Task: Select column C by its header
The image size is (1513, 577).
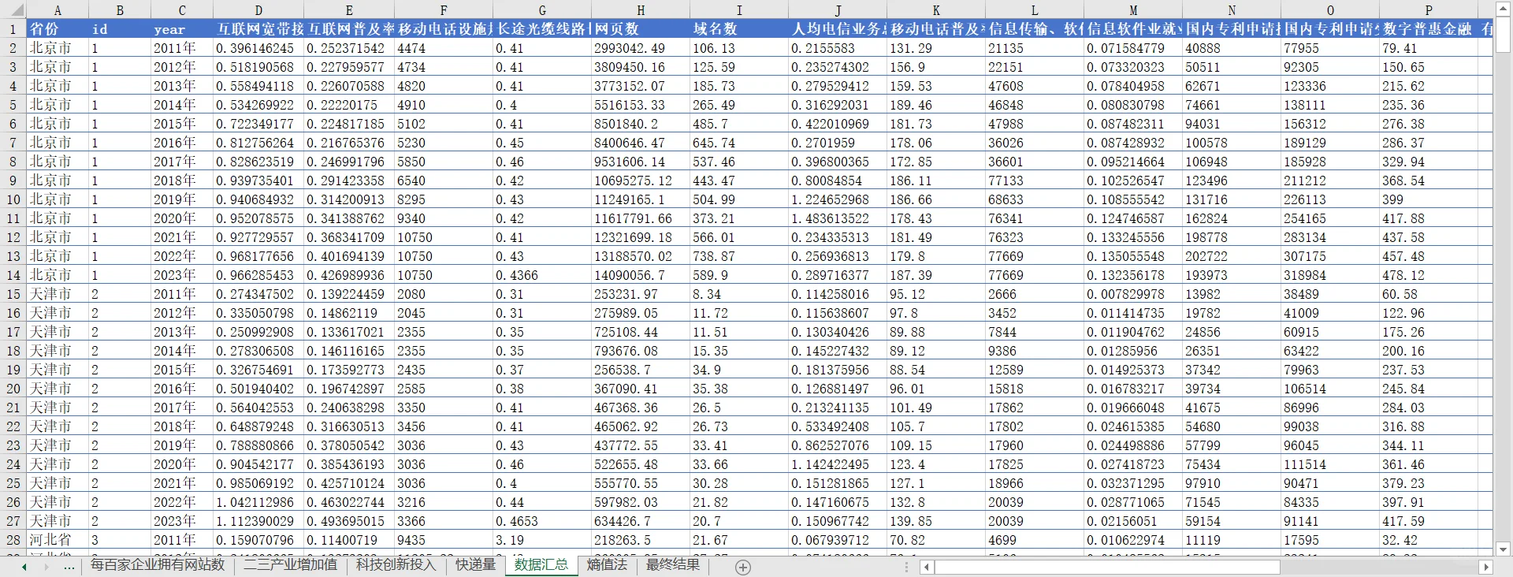Action: pyautogui.click(x=182, y=10)
